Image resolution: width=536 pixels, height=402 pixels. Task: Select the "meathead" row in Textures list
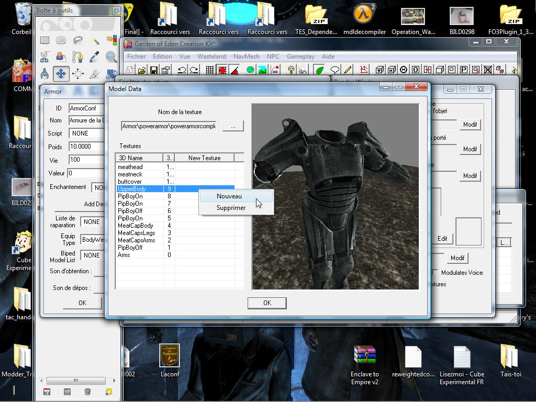pos(175,167)
